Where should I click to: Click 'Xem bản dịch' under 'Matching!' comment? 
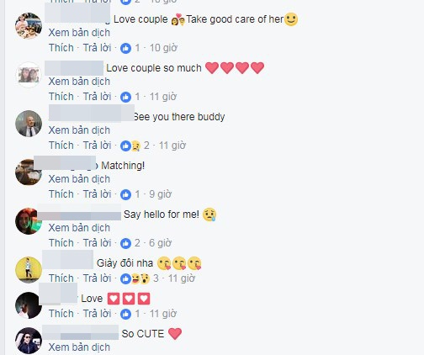point(79,179)
